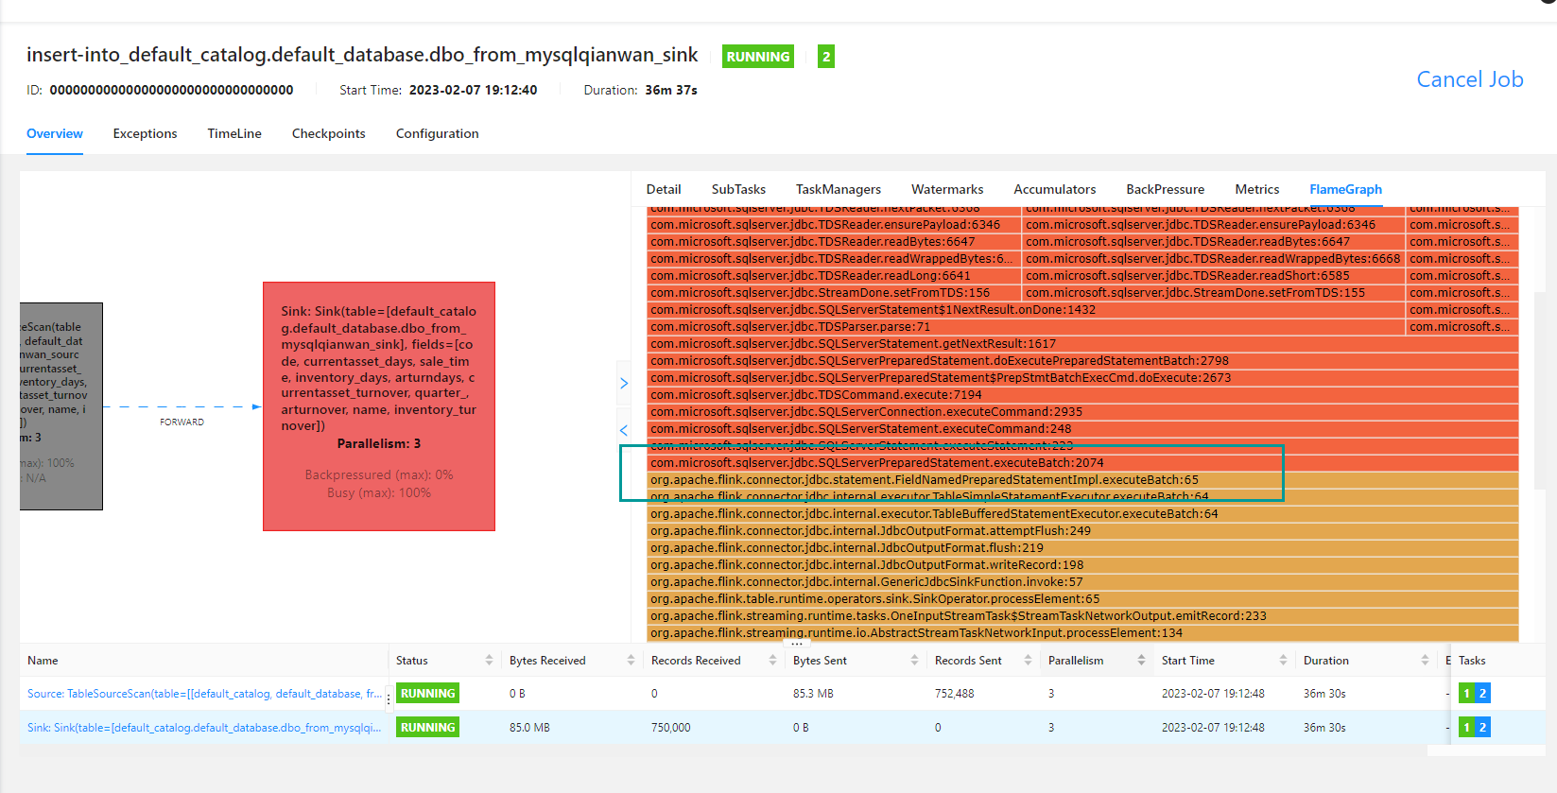Image resolution: width=1557 pixels, height=793 pixels.
Task: Sort by Duration column arrows
Action: pos(1425,661)
